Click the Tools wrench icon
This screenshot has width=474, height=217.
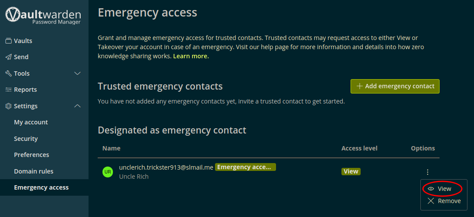8,73
